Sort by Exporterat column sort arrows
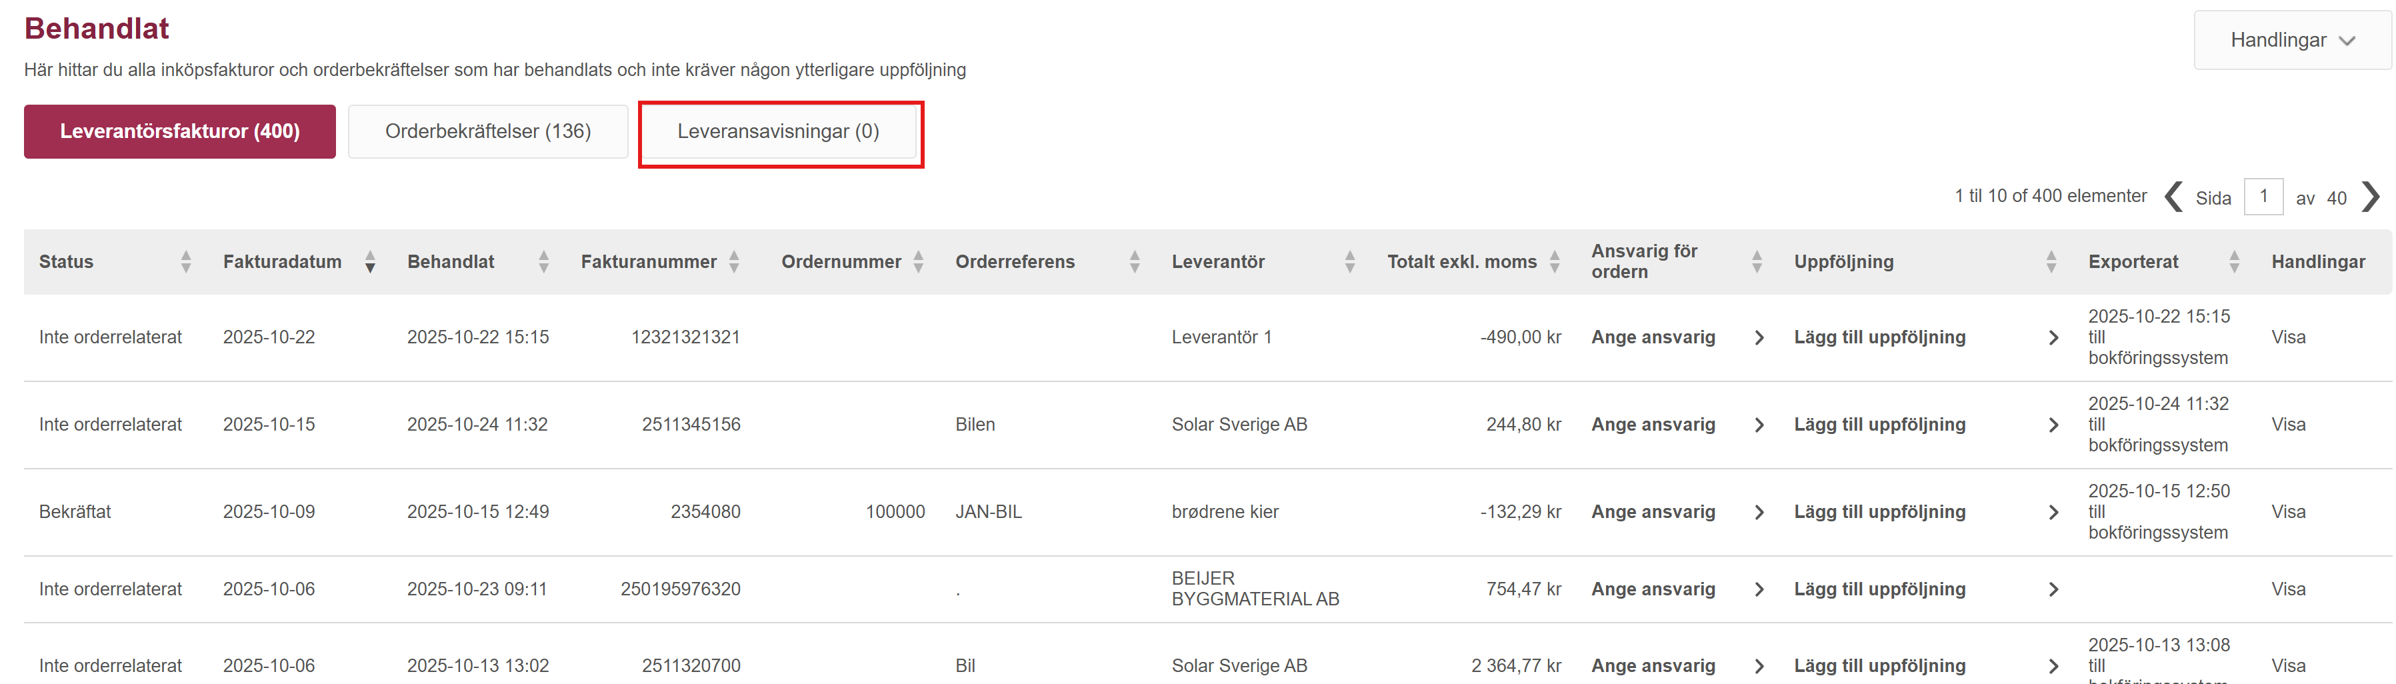This screenshot has width=2396, height=684. pyautogui.click(x=2234, y=261)
